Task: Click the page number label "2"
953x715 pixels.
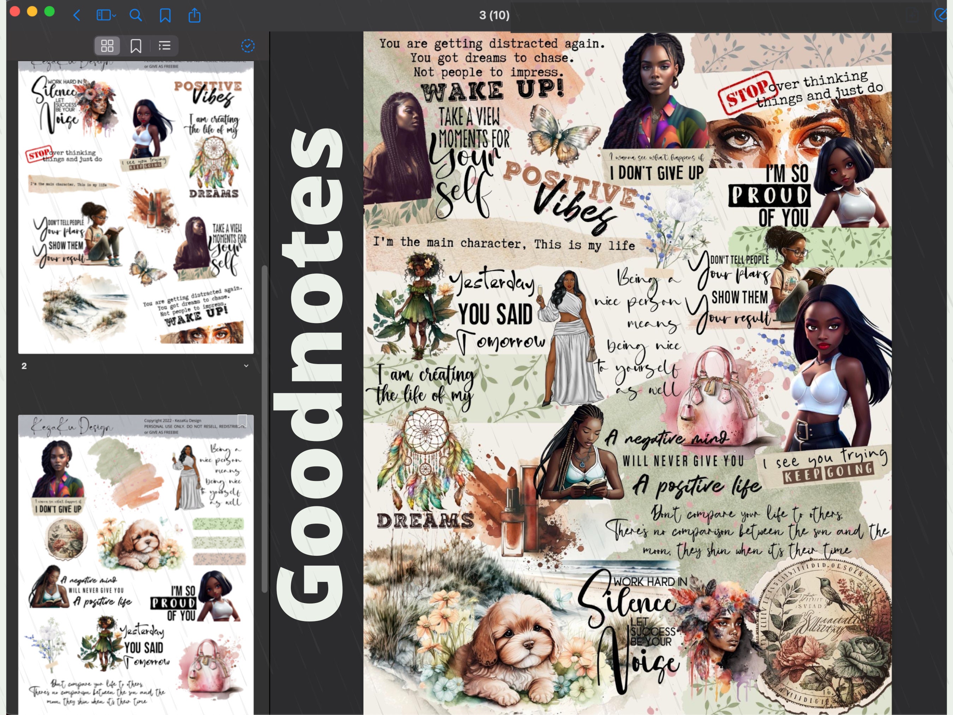Action: coord(24,366)
